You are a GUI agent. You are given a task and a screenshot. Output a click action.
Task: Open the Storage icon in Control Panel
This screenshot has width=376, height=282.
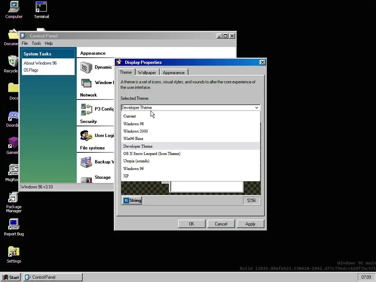(86, 179)
